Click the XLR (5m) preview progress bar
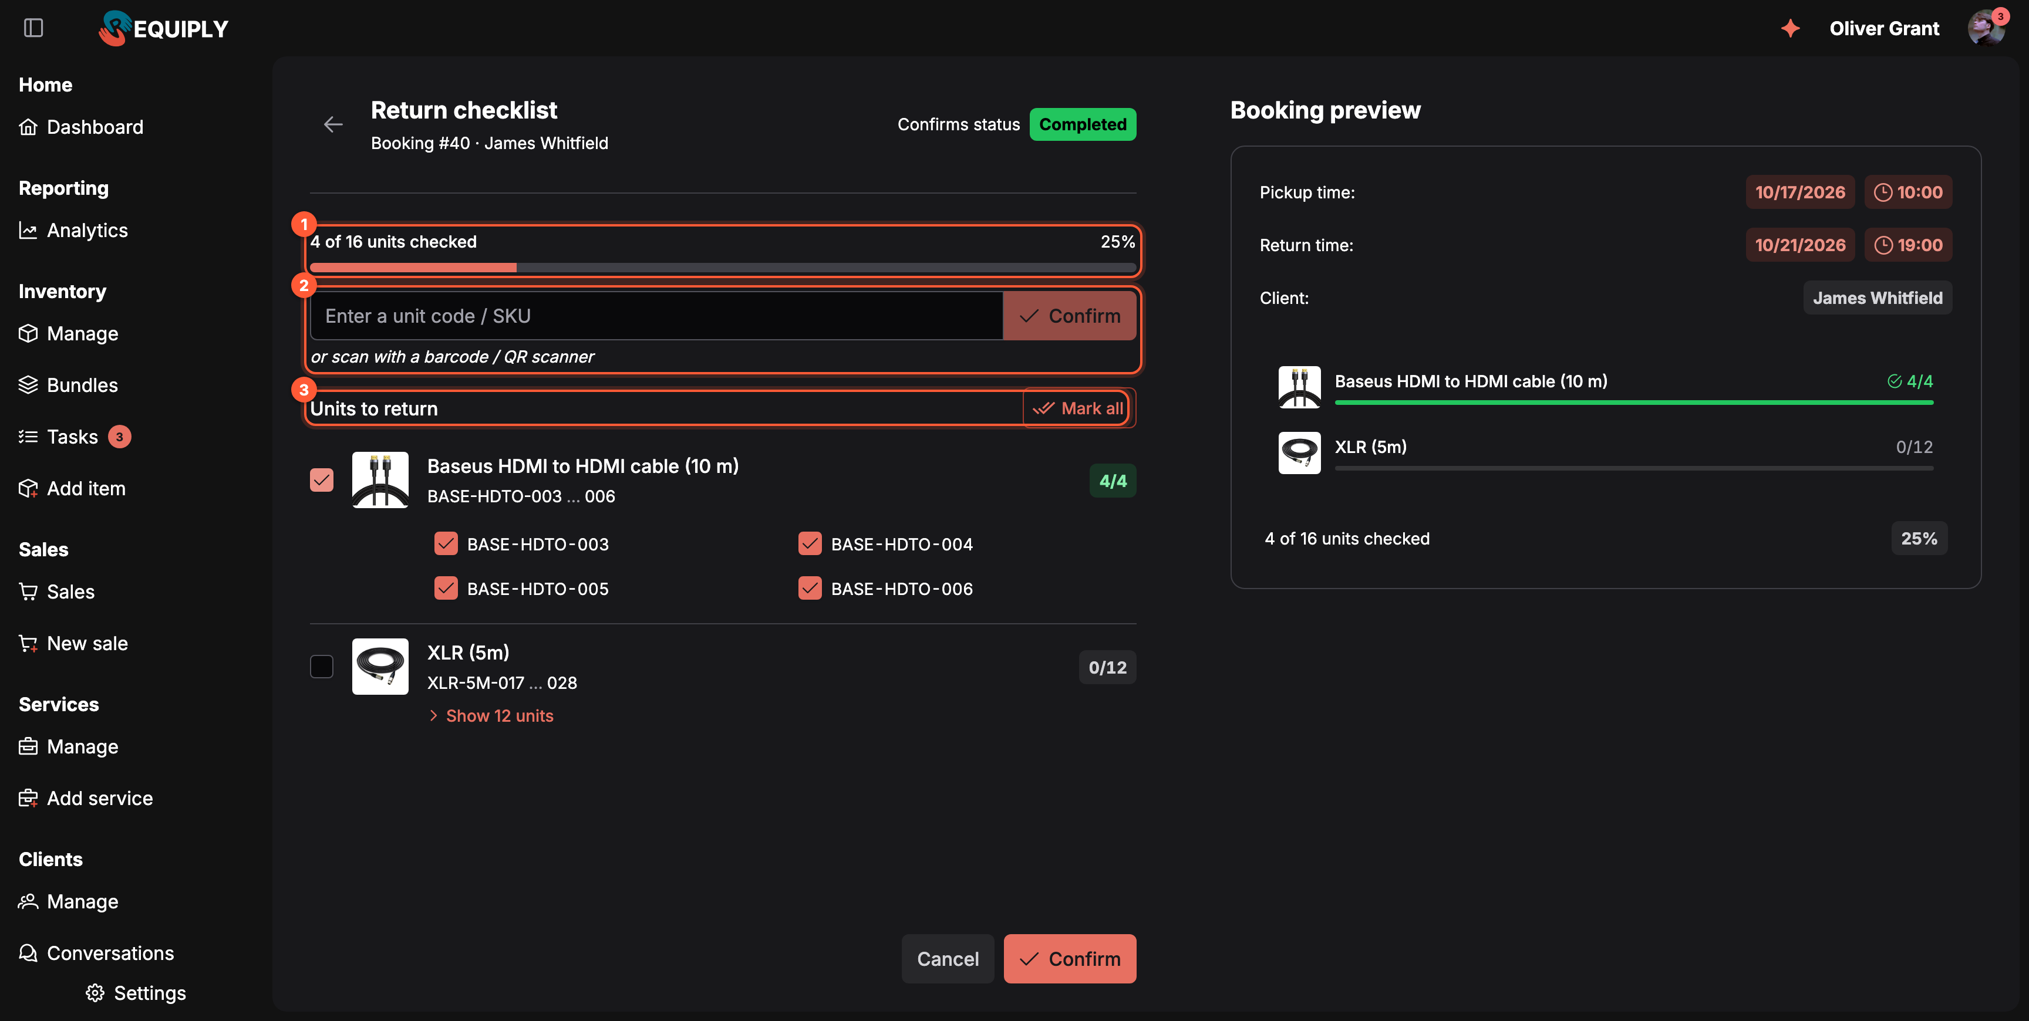Viewport: 2029px width, 1021px height. pos(1634,468)
